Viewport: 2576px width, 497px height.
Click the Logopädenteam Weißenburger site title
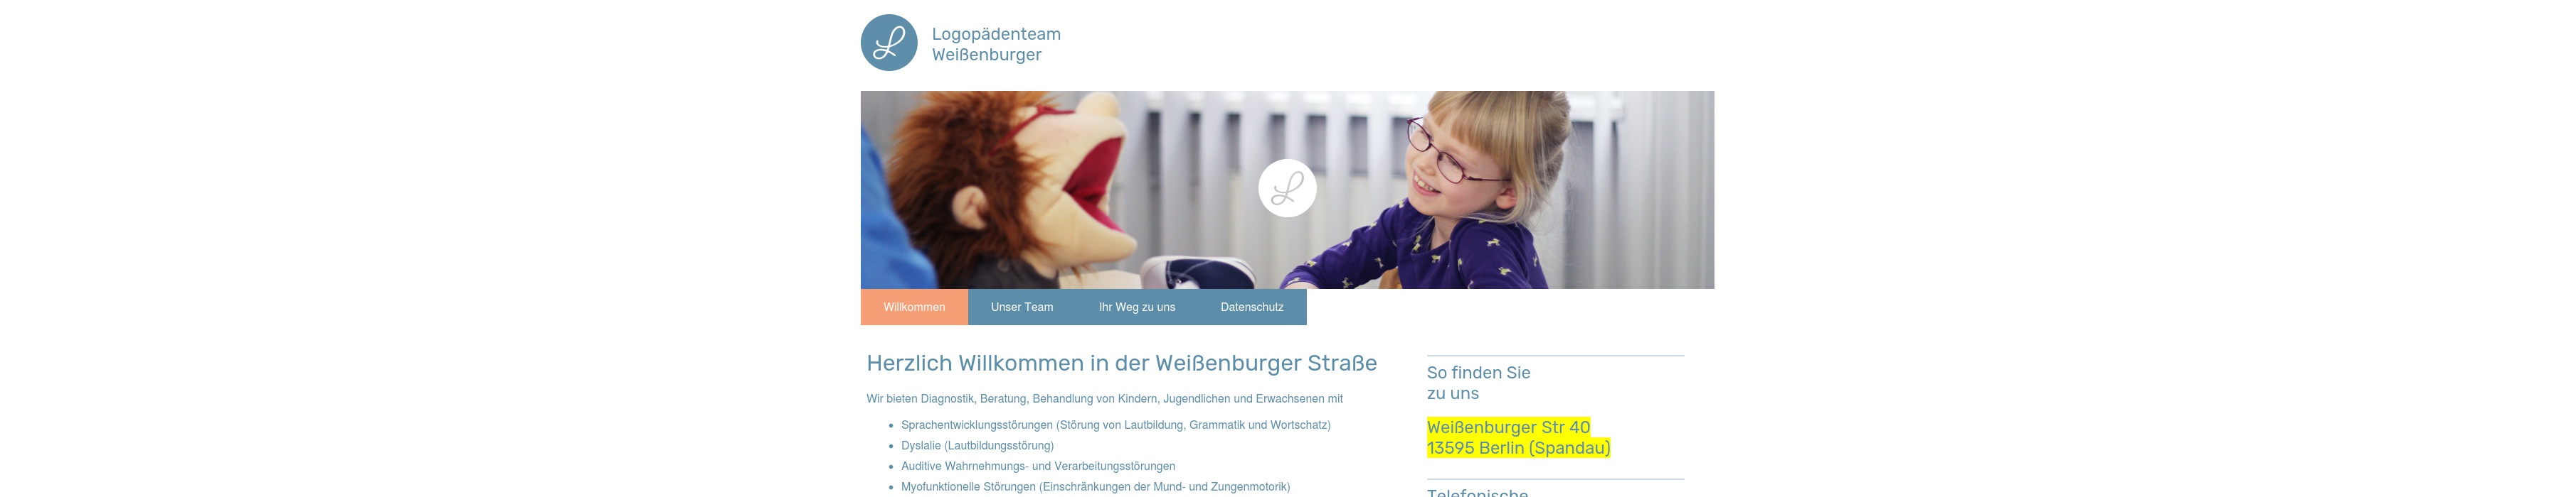(996, 44)
